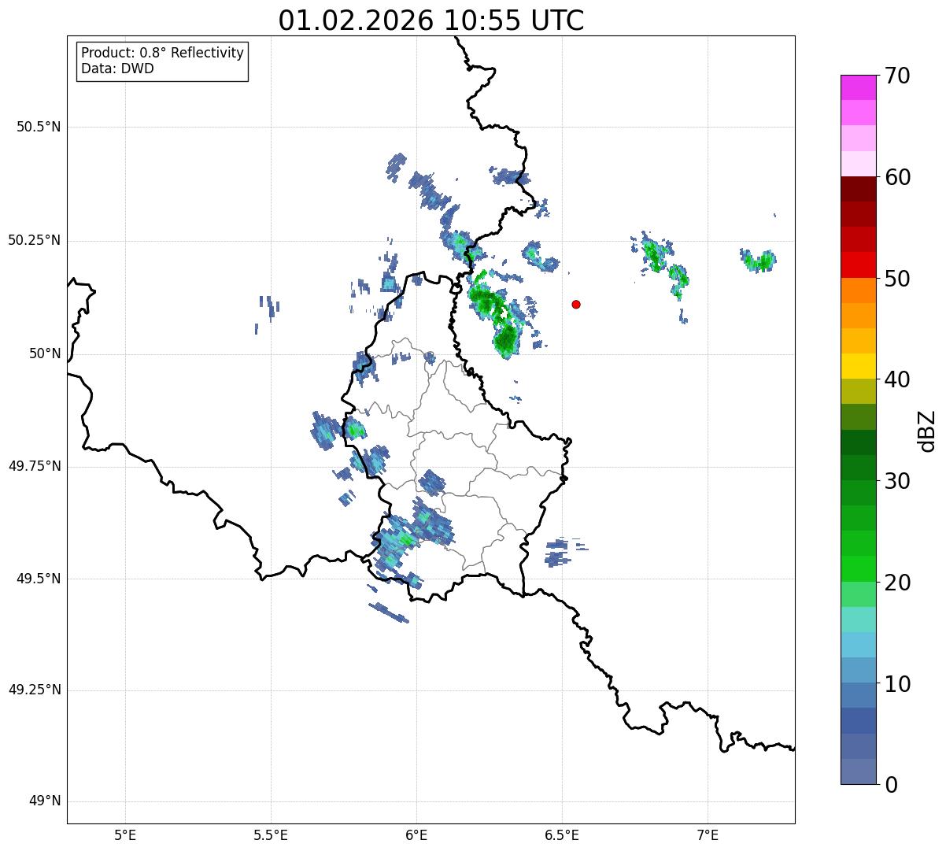Image resolution: width=946 pixels, height=851 pixels.
Task: Click the 0 colorbar tick label
Action: [x=891, y=785]
